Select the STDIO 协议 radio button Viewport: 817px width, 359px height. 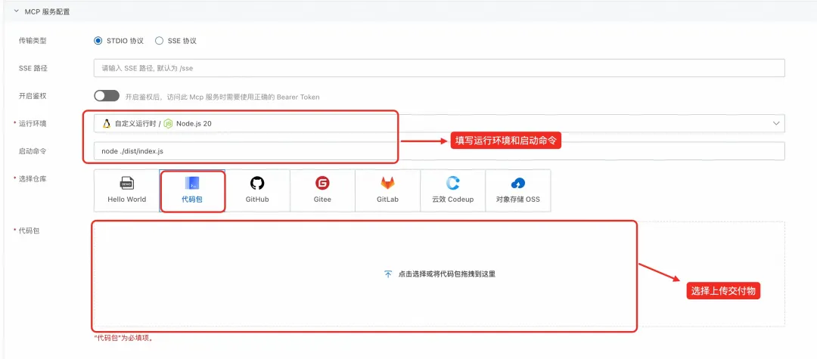[98, 41]
